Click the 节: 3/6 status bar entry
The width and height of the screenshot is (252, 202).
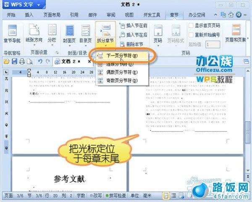pyautogui.click(x=35, y=196)
